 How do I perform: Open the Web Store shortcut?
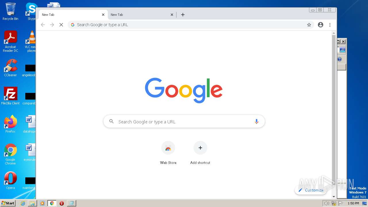[x=168, y=153]
